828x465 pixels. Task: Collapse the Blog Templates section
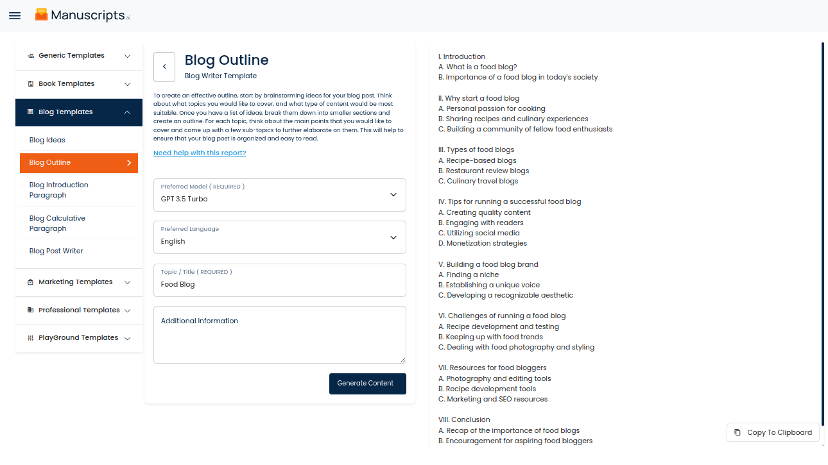[x=127, y=112]
